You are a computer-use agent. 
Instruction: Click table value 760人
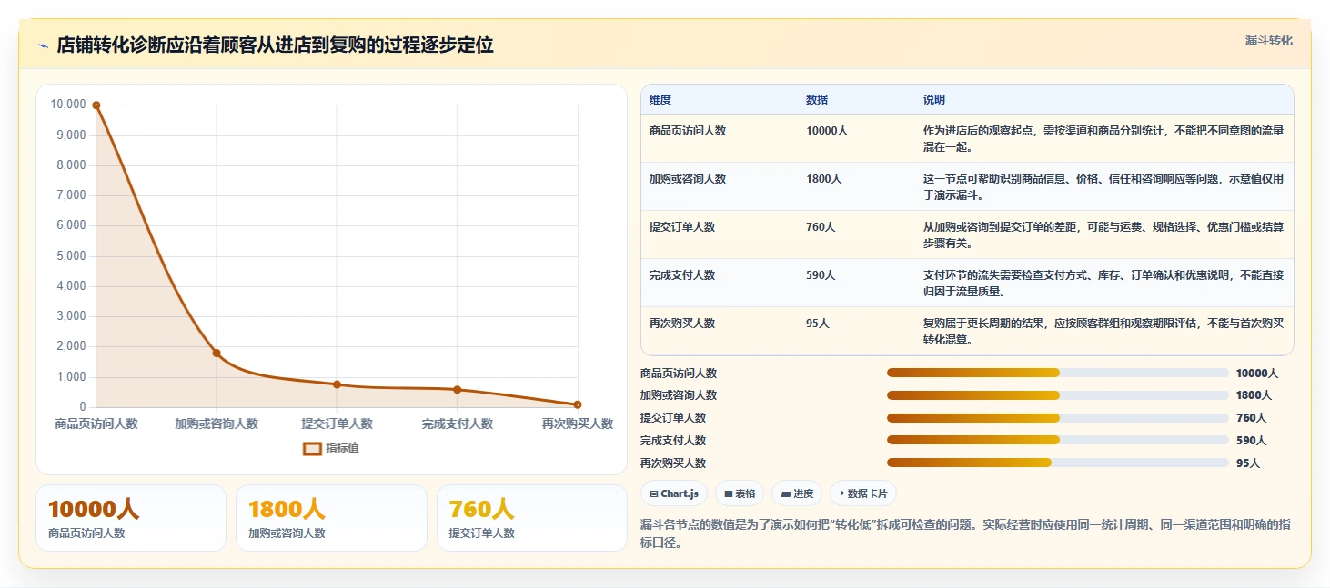pyautogui.click(x=821, y=227)
